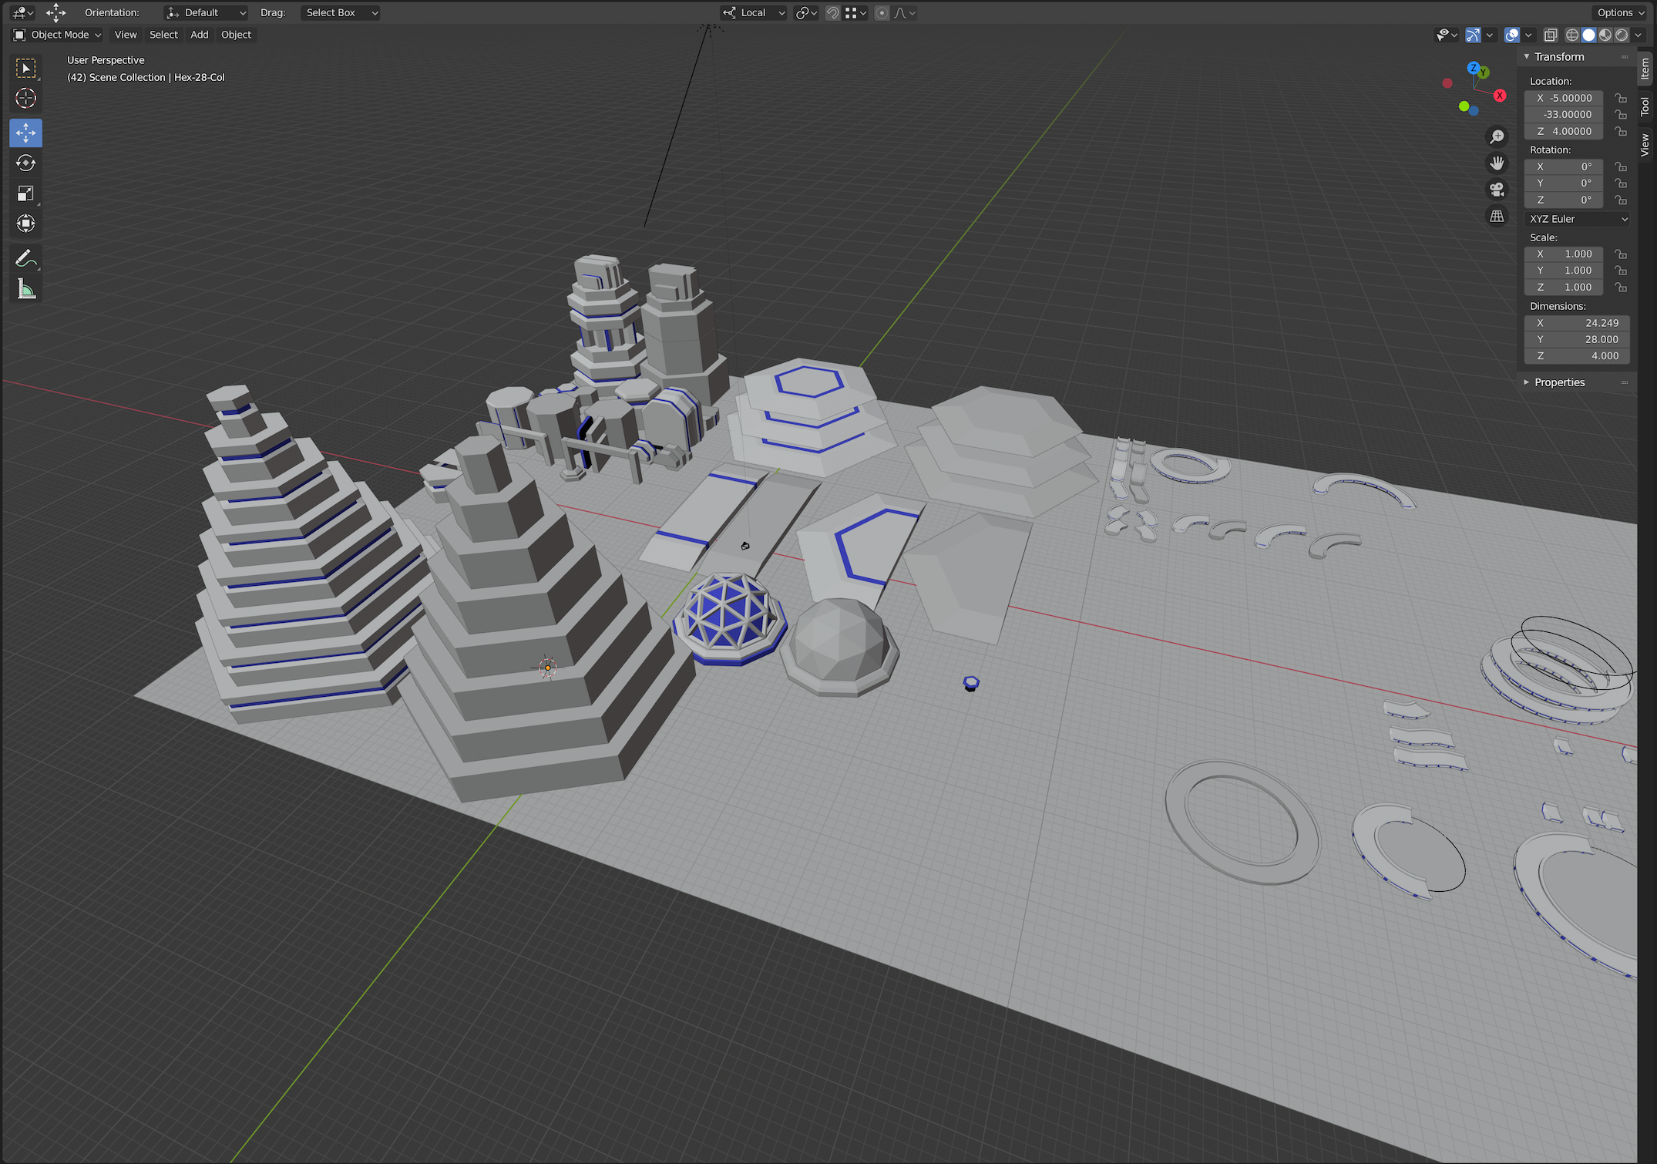Click the zoom magnifier viewport button
The height and width of the screenshot is (1164, 1657).
pyautogui.click(x=1497, y=136)
